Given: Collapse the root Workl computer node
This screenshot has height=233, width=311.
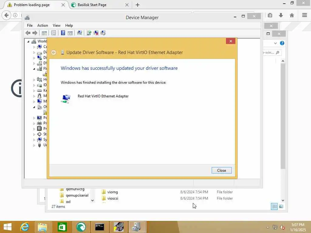Looking at the screenshot, I should [x=28, y=41].
